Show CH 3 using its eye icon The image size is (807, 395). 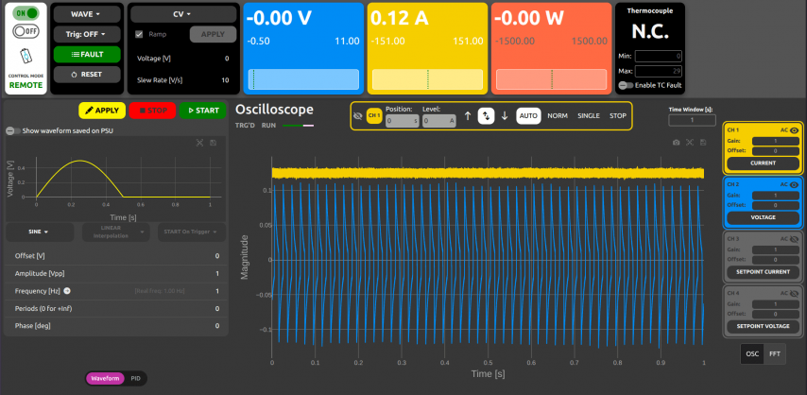click(x=794, y=239)
